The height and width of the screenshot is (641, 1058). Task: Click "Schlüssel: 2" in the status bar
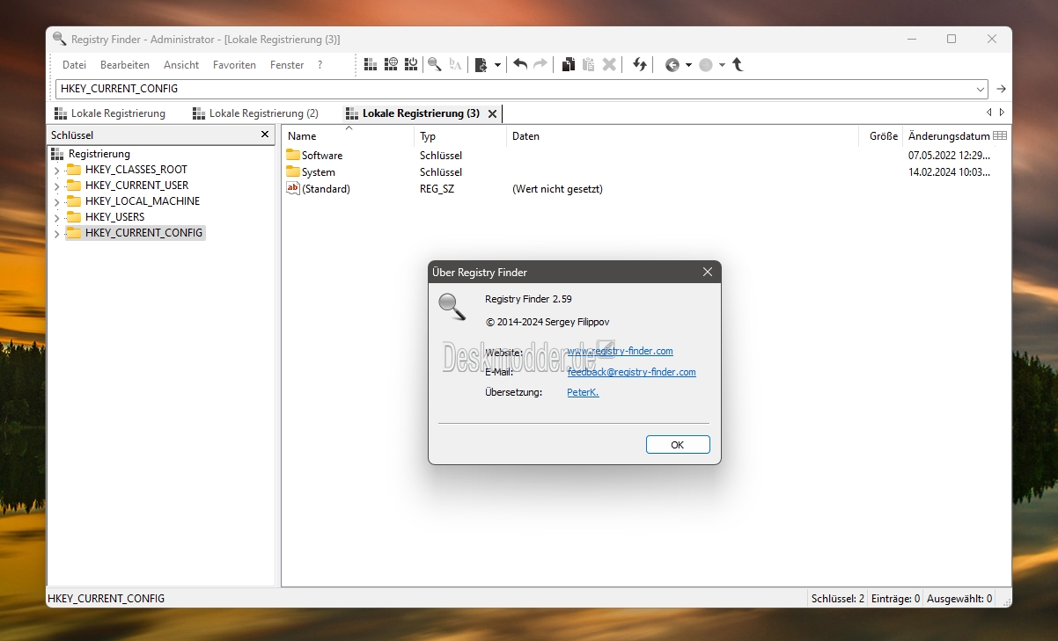[837, 599]
